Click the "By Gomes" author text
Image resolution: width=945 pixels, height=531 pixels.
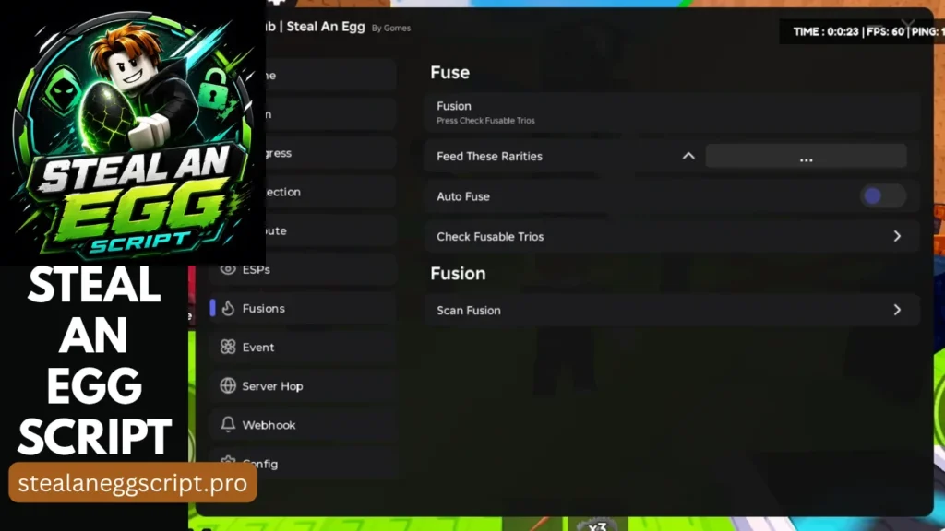[x=391, y=29]
